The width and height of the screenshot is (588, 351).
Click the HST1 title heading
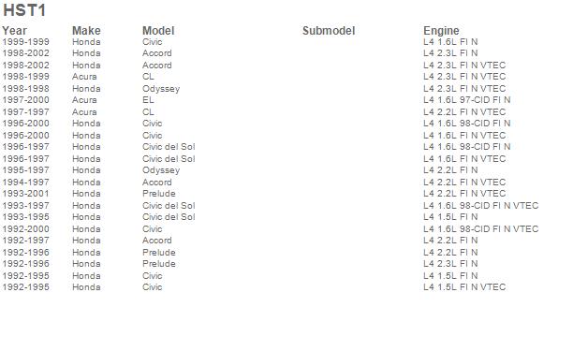click(x=24, y=10)
